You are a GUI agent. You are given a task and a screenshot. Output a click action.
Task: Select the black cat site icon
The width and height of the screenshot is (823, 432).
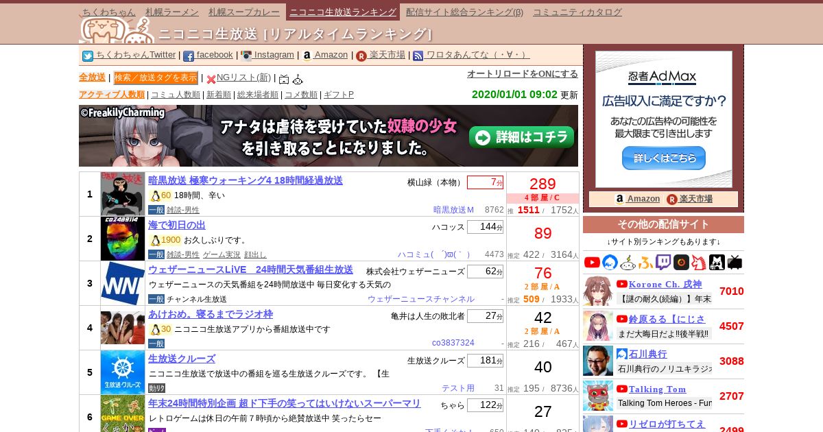(x=717, y=262)
